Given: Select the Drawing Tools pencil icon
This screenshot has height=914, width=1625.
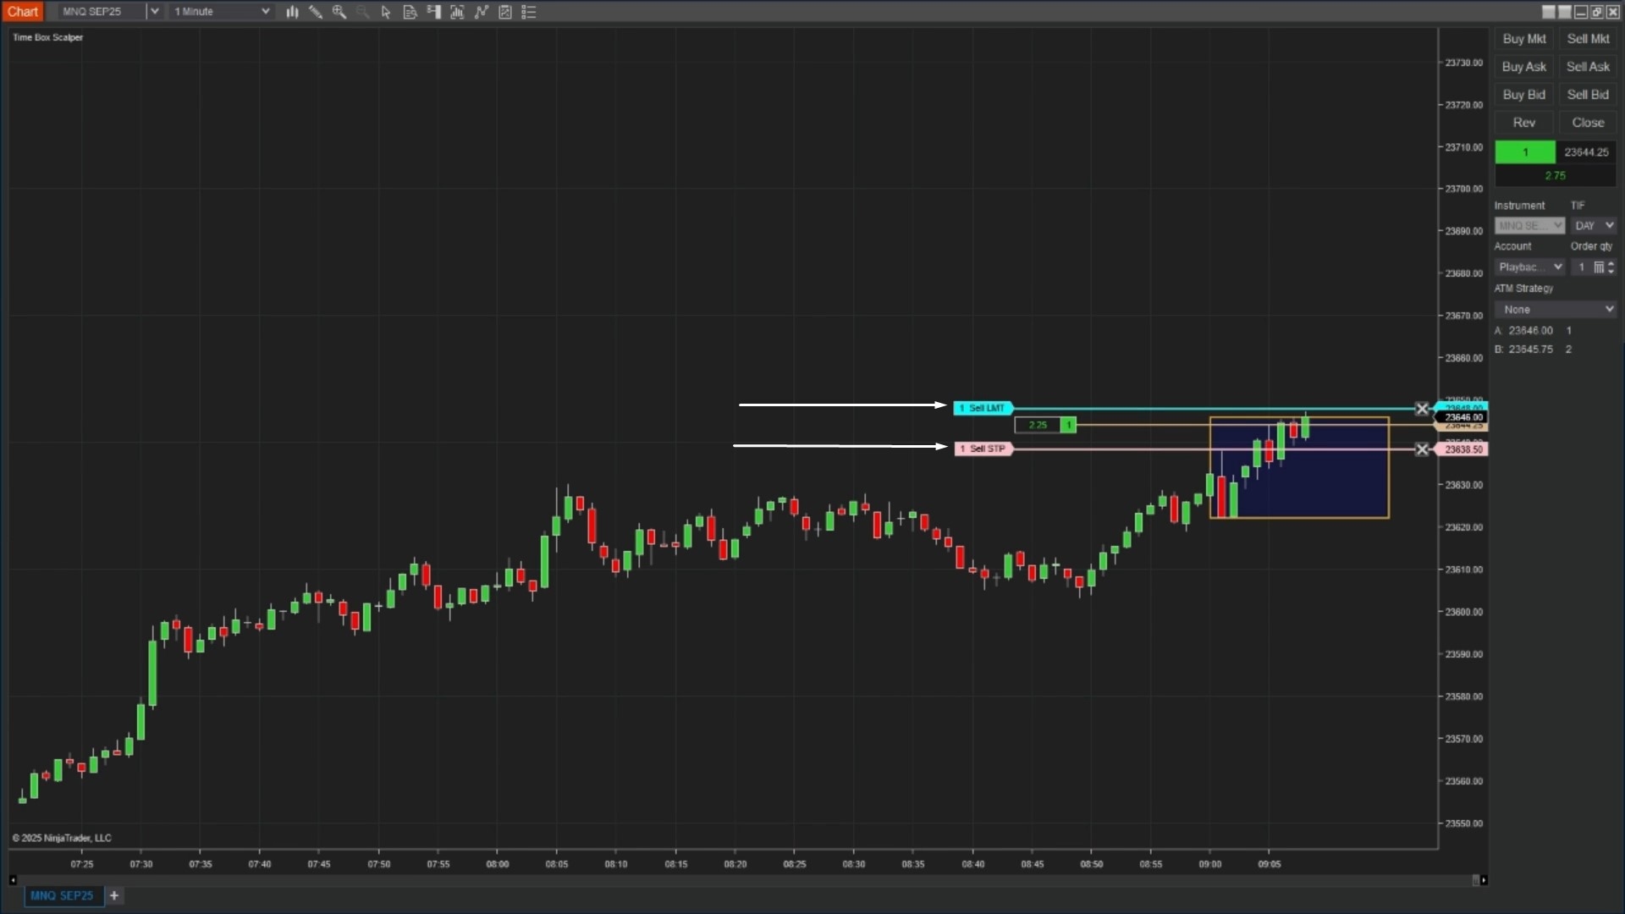Looking at the screenshot, I should [x=316, y=12].
